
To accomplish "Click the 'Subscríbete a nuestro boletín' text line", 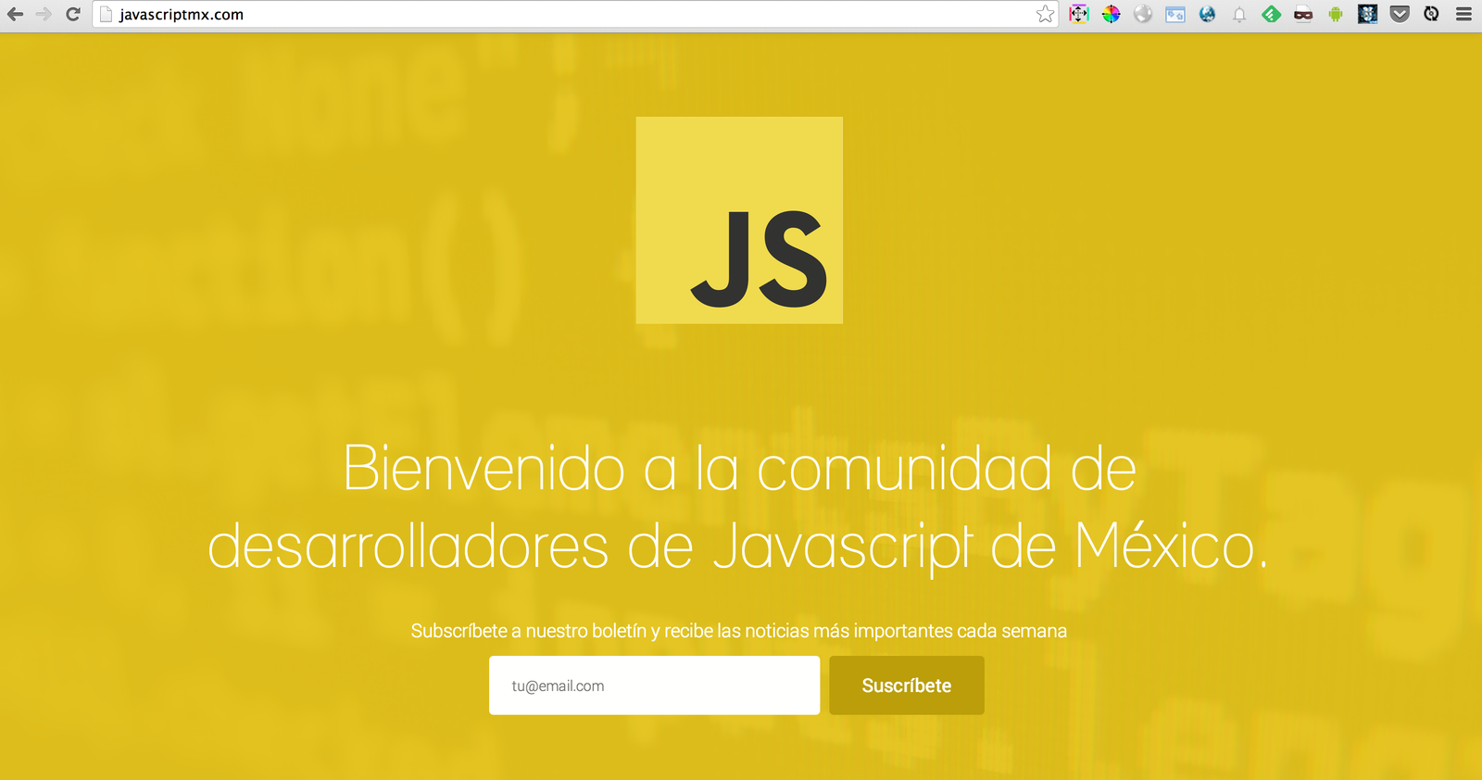I will click(x=739, y=631).
